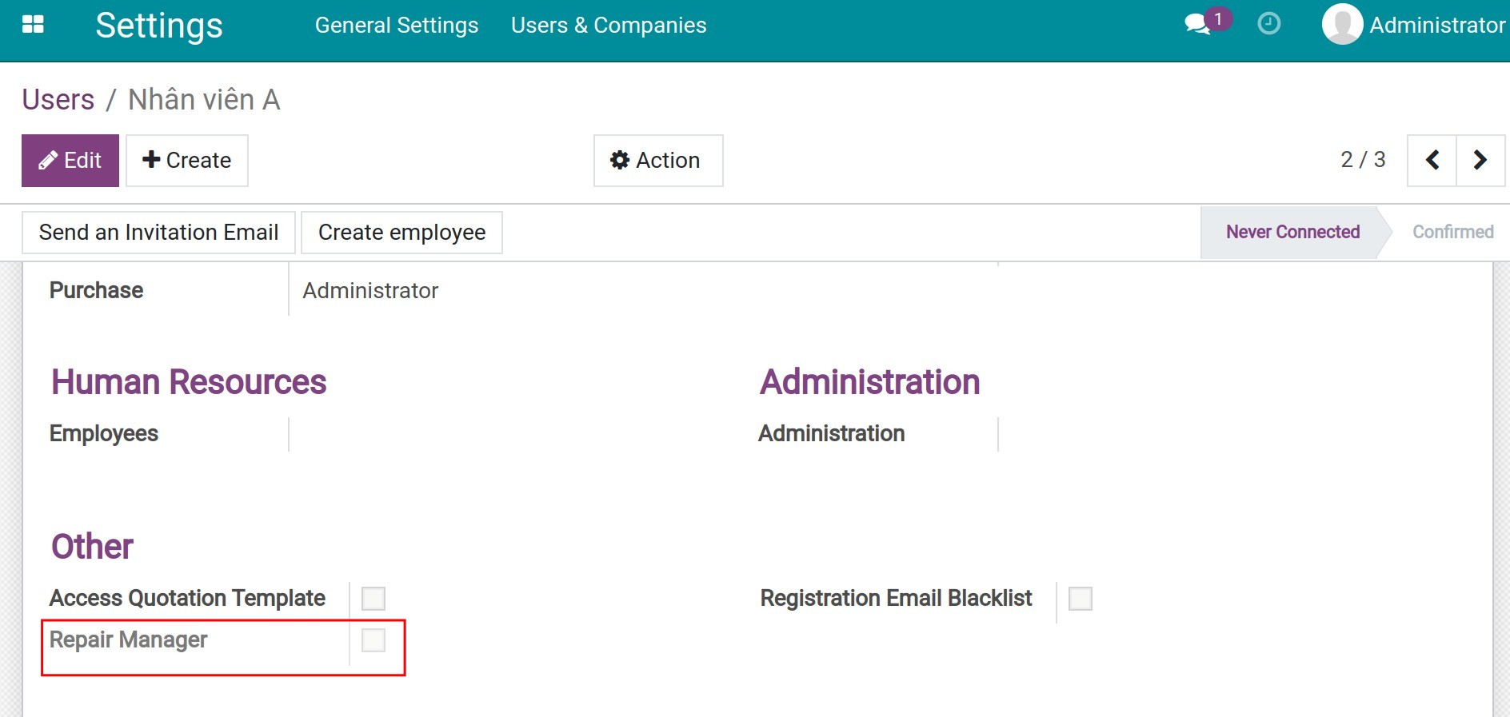Click the Human Resources section heading
Image resolution: width=1510 pixels, height=717 pixels.
tap(189, 382)
